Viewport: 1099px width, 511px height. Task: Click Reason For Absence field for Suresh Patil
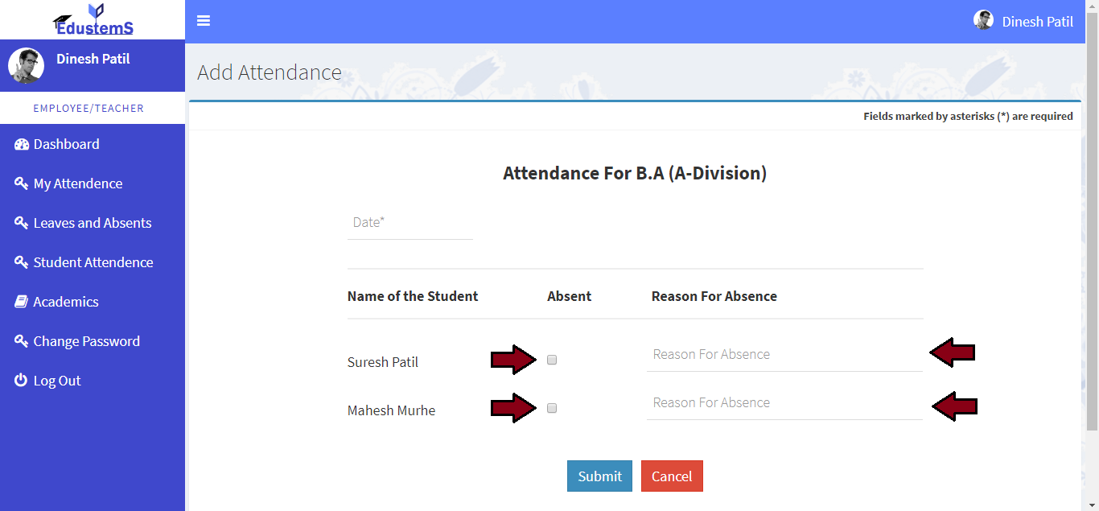click(x=784, y=355)
